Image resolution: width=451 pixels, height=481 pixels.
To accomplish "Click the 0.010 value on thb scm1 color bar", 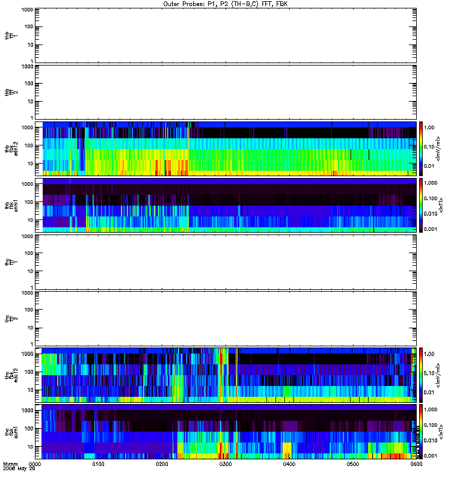I will click(x=431, y=214).
